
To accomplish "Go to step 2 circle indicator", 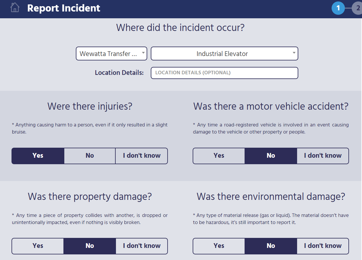I will [x=357, y=8].
